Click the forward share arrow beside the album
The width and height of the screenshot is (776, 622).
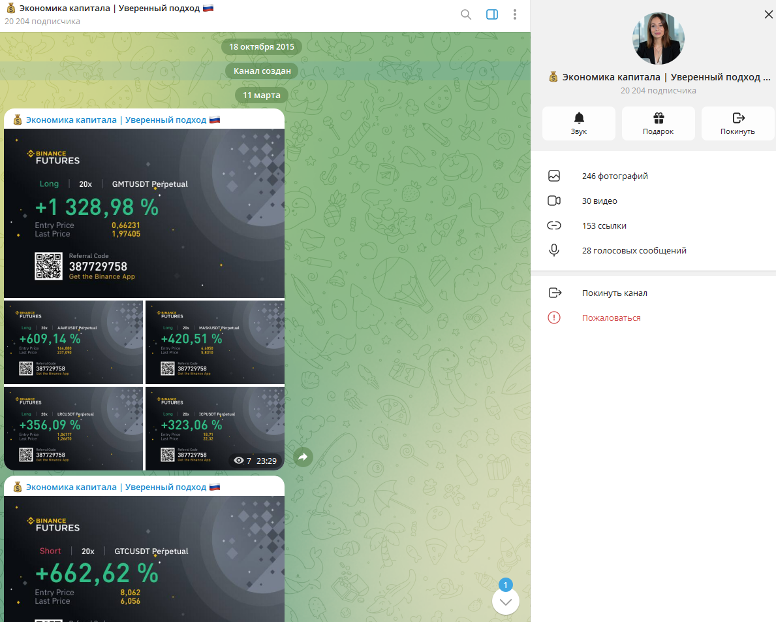pos(303,457)
